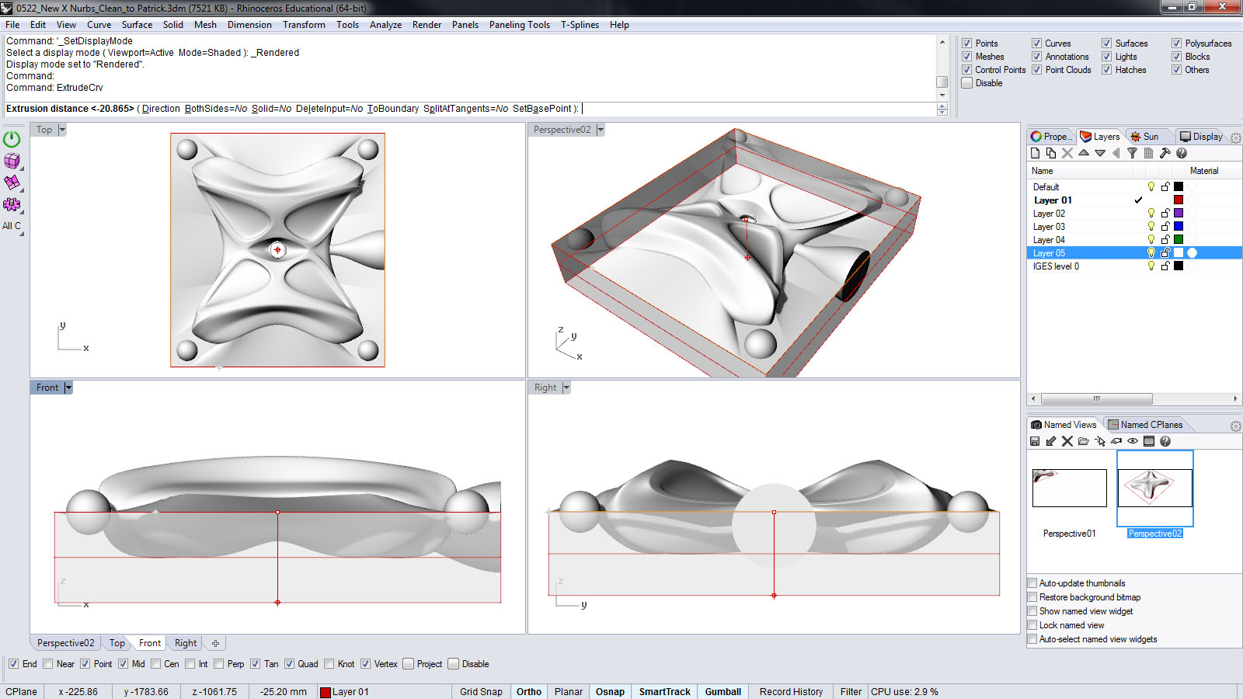
Task: Create a new layer with the blank page icon
Action: [1035, 153]
